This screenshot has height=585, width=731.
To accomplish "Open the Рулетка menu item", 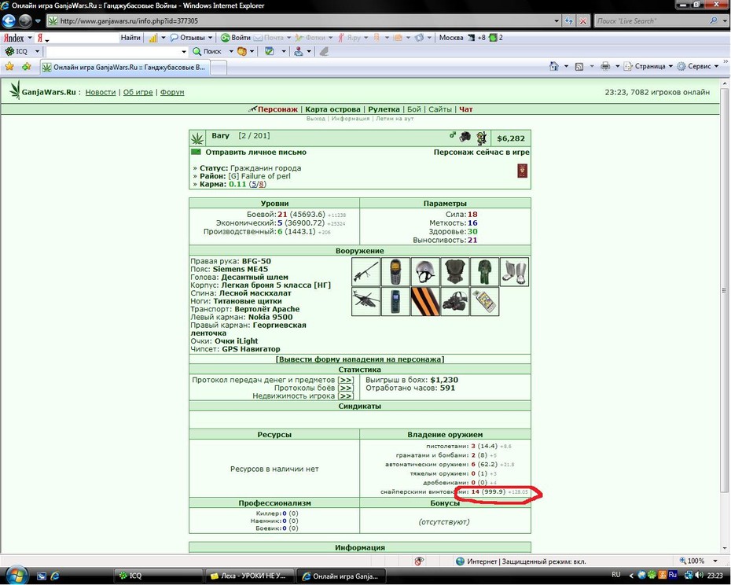I will (x=384, y=109).
